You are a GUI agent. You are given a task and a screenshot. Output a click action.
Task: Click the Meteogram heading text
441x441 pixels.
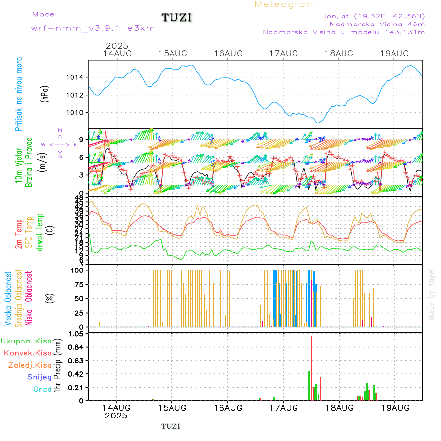pos(285,4)
